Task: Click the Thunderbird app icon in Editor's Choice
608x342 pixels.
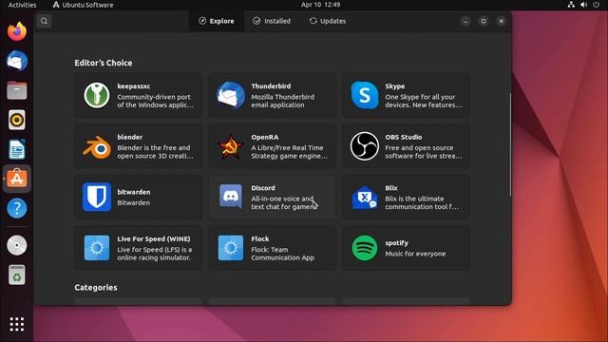Action: click(231, 95)
